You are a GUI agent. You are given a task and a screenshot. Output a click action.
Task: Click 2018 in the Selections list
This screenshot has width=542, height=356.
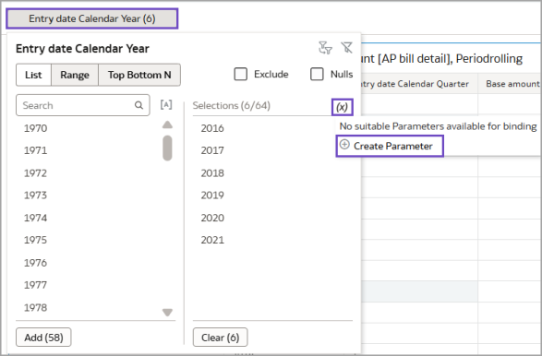212,173
